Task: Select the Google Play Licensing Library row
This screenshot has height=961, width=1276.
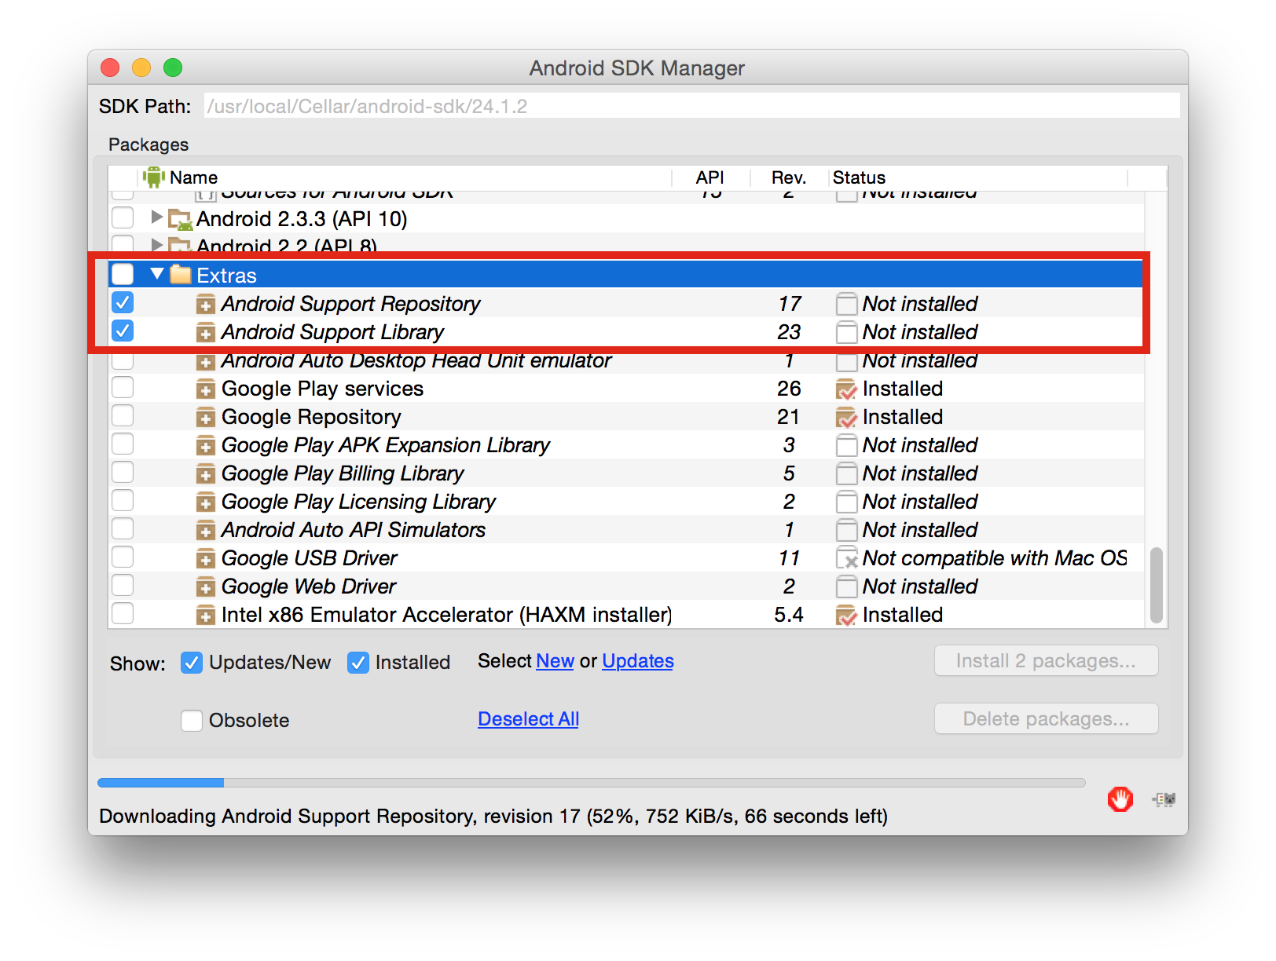Action: (625, 502)
